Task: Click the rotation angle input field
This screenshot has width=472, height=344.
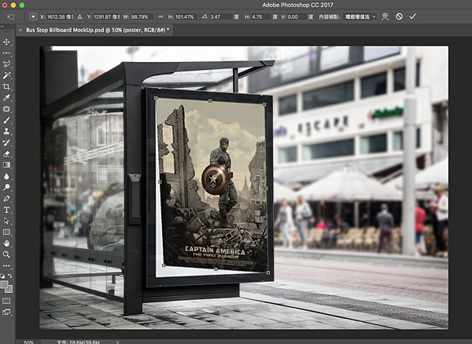Action: (x=219, y=16)
